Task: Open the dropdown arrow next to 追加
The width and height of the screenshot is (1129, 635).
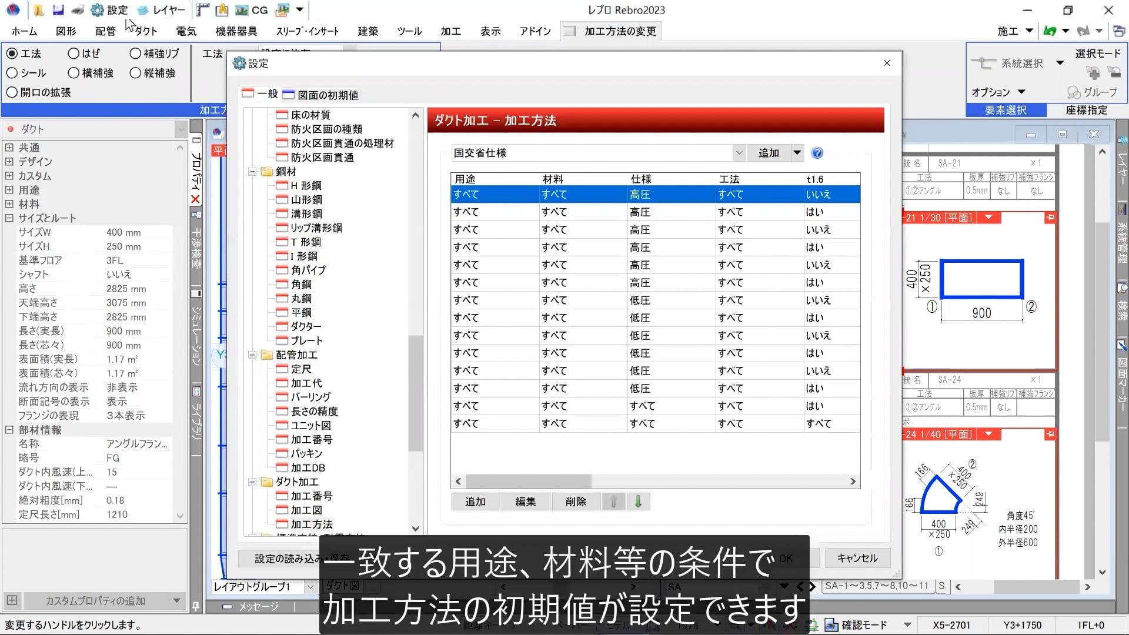Action: (x=797, y=153)
